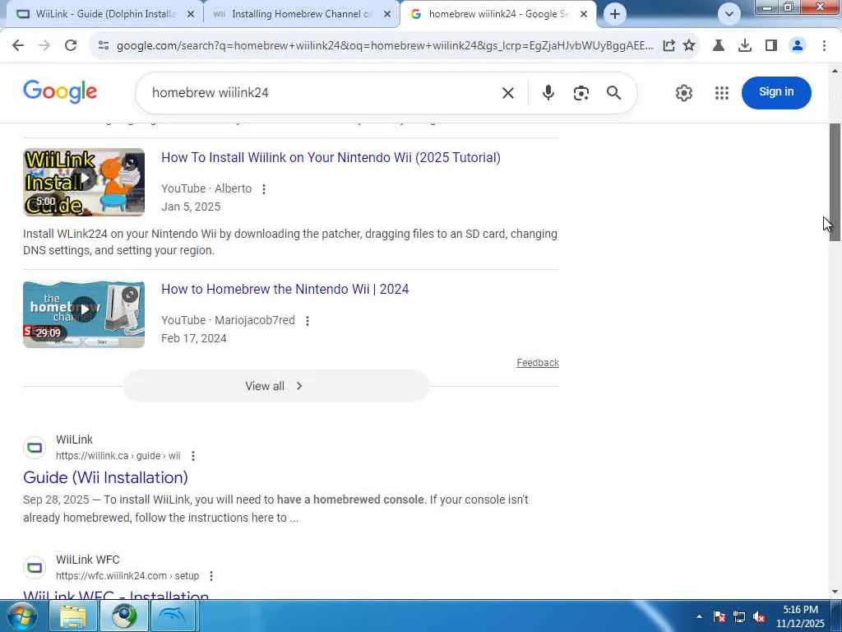842x632 pixels.
Task: Click the scrollbar up arrow
Action: (x=835, y=71)
